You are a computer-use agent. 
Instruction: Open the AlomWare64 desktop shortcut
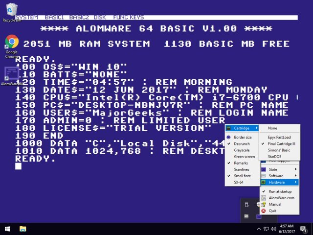pyautogui.click(x=12, y=76)
